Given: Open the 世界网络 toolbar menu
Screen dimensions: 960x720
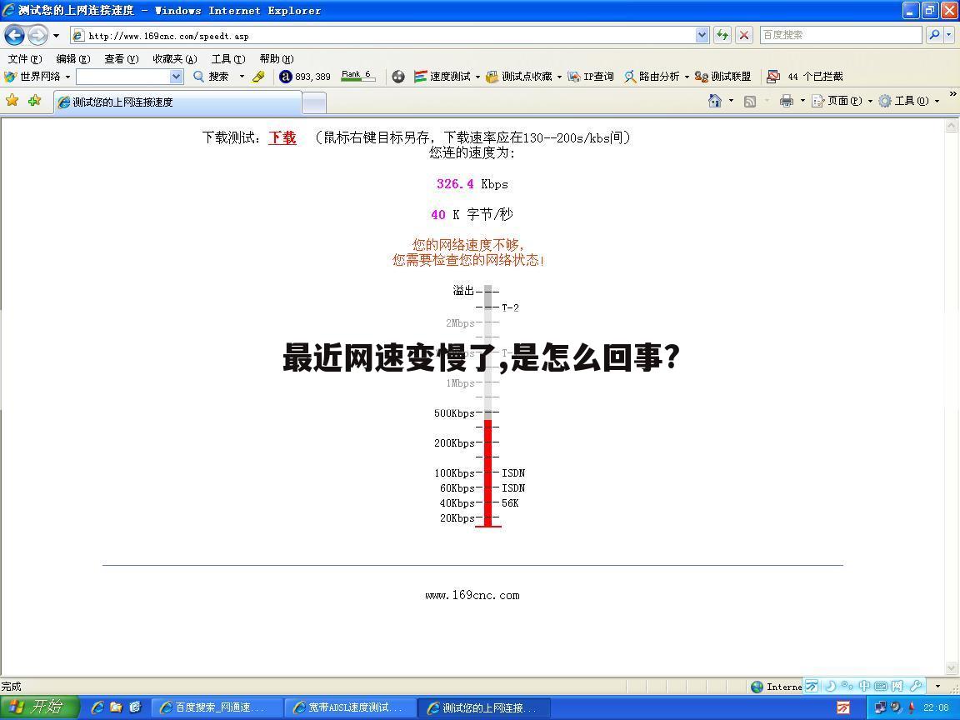Looking at the screenshot, I should click(37, 77).
